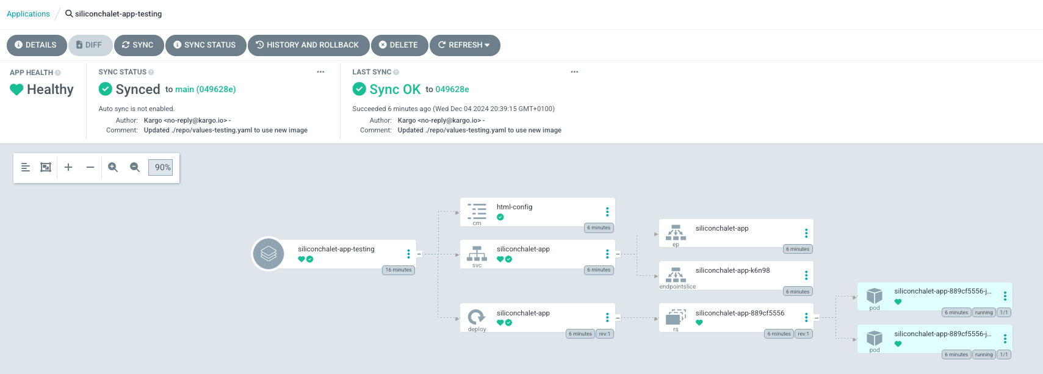Zoom in with the magnifier plus icon
This screenshot has height=374, width=1043.
(x=113, y=167)
